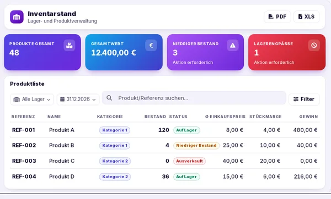Click the Produktliste heading
The width and height of the screenshot is (331, 199).
(x=27, y=84)
